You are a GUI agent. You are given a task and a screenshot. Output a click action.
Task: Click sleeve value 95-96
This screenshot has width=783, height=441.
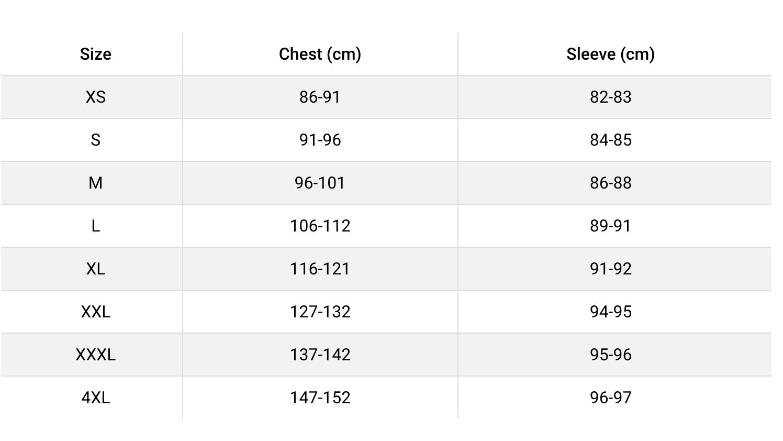610,355
